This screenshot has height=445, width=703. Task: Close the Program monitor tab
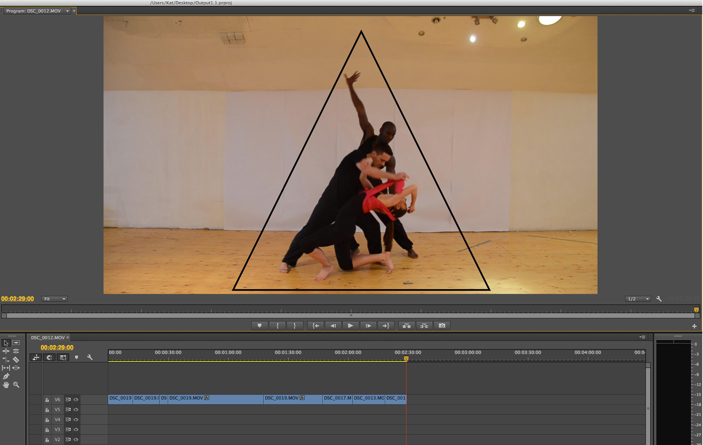click(x=74, y=11)
